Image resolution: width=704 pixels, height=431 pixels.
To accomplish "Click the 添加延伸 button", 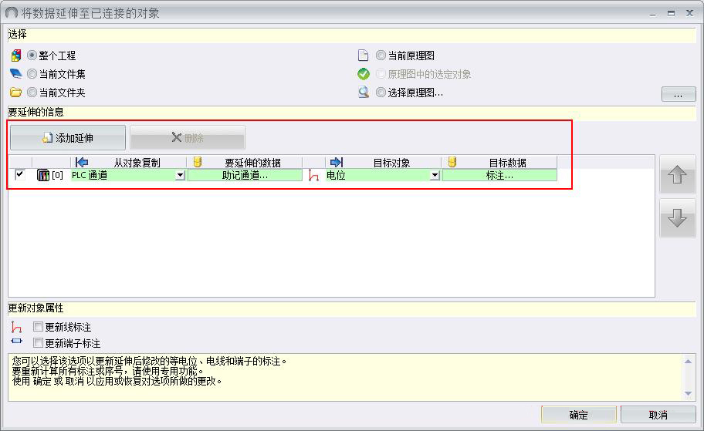I will pyautogui.click(x=68, y=138).
